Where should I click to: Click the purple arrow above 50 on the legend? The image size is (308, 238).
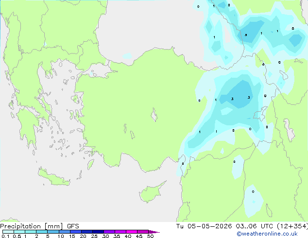coord(154,232)
